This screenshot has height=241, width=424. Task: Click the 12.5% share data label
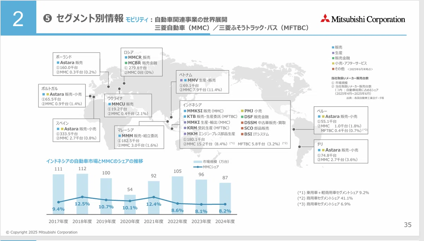(82, 204)
